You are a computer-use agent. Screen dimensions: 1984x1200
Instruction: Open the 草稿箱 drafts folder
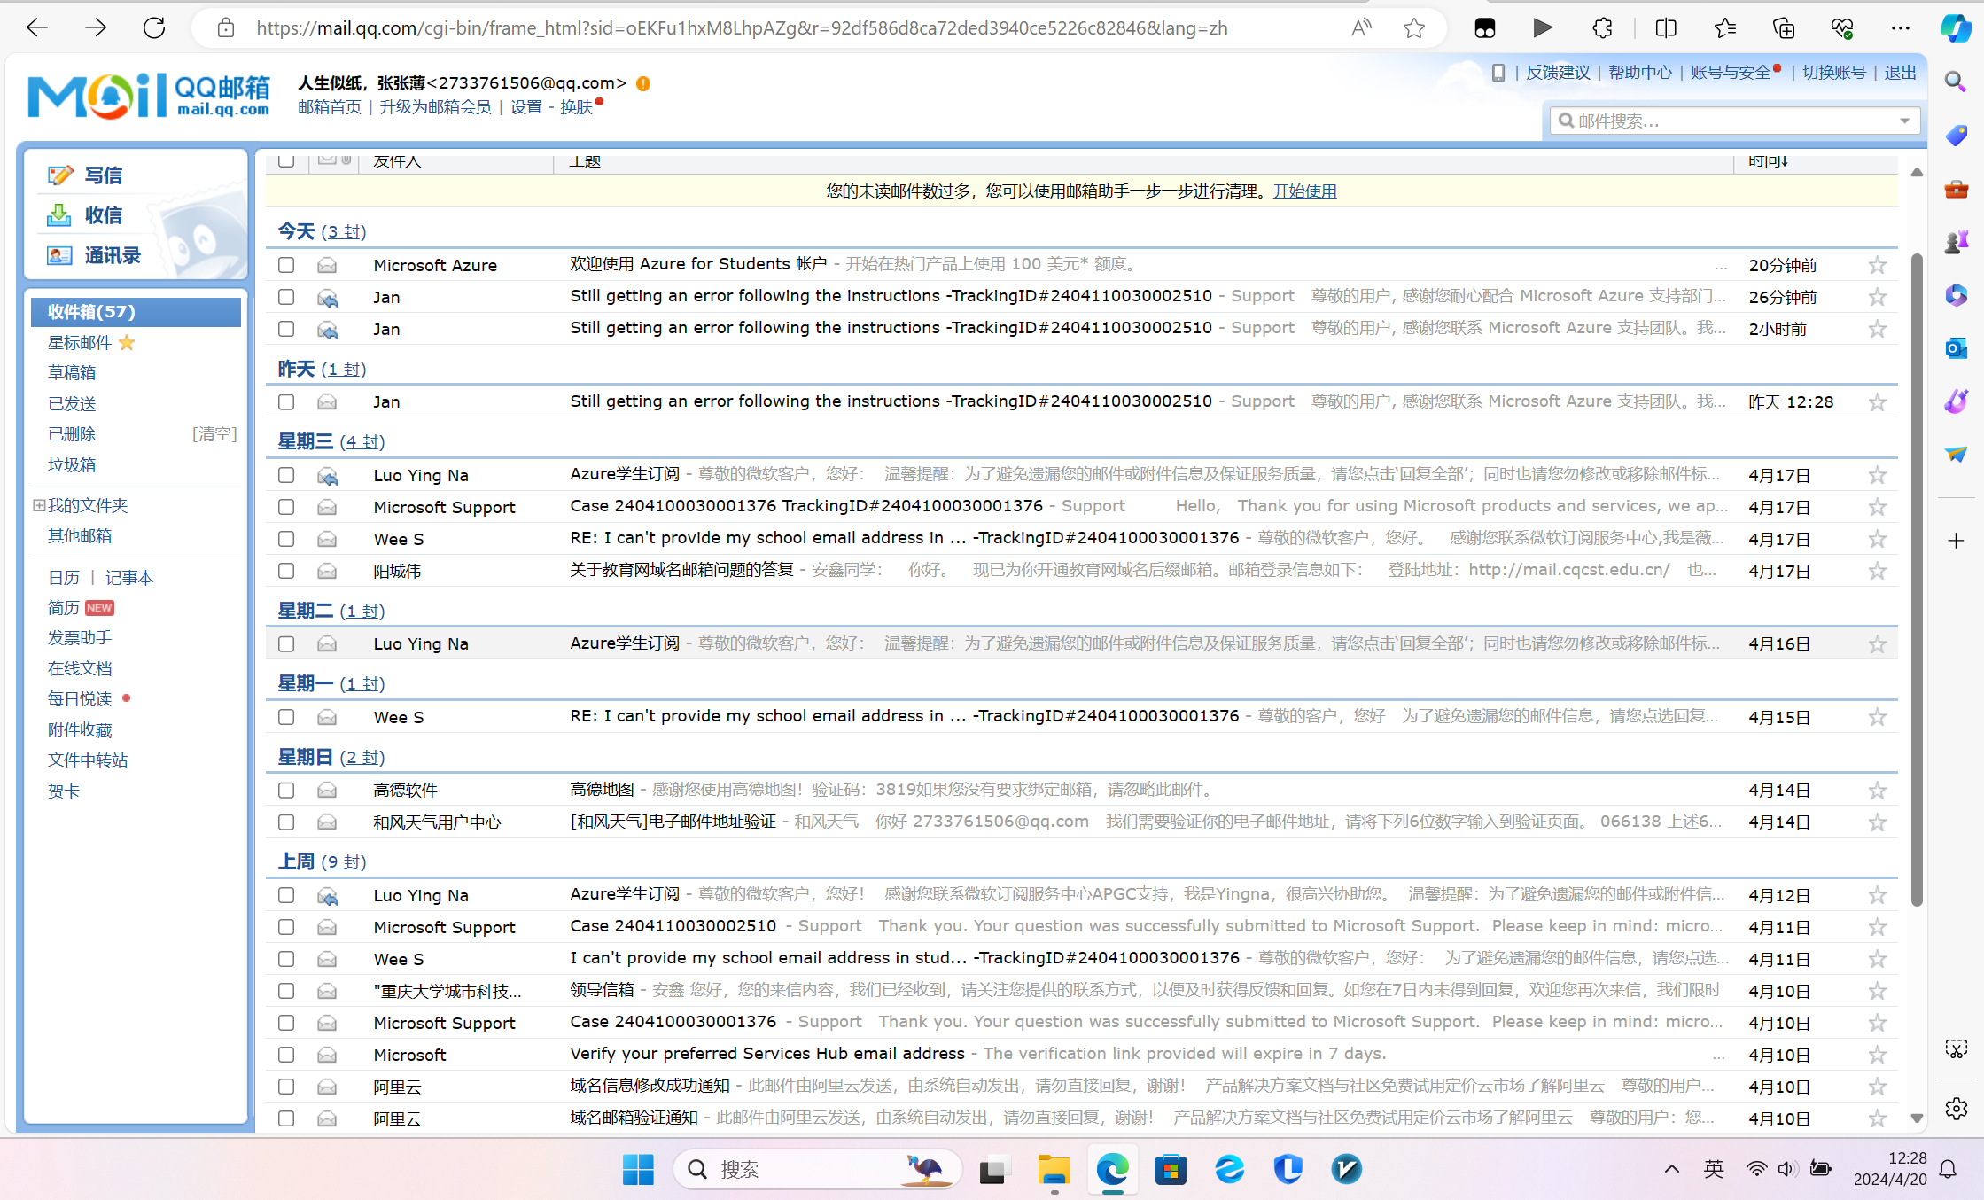click(x=72, y=372)
